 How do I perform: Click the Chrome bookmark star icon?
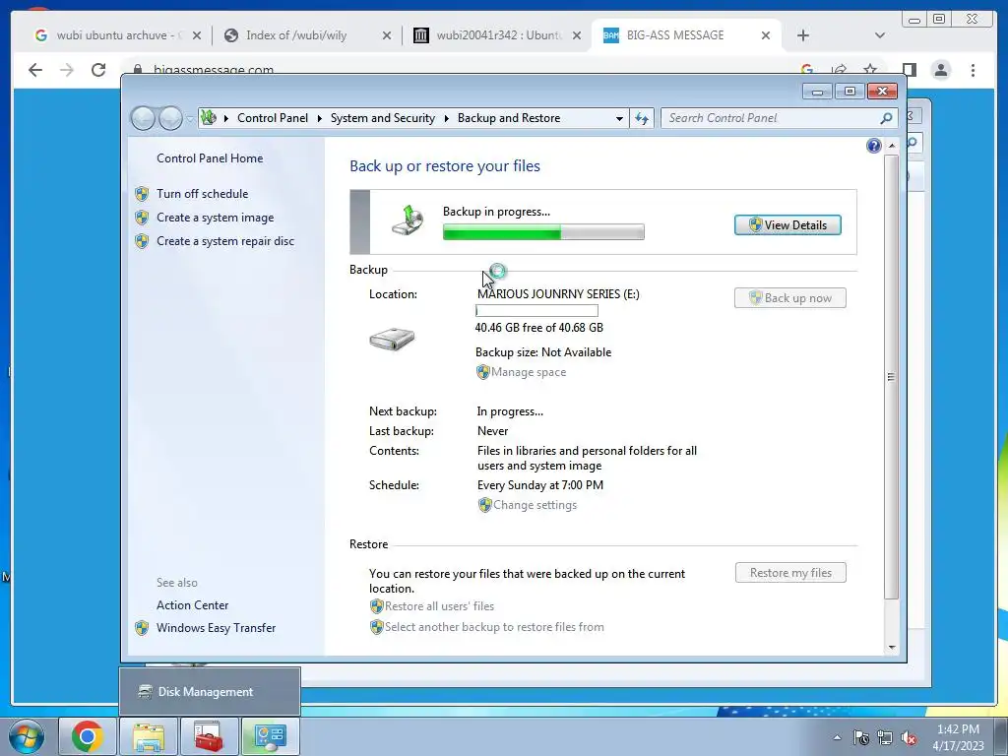pyautogui.click(x=870, y=70)
